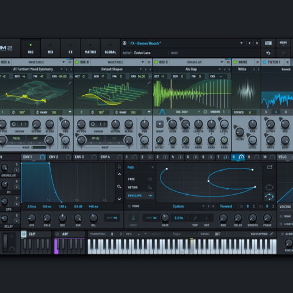Click the undo arrow icon
This screenshot has width=293, height=293.
(268, 53)
